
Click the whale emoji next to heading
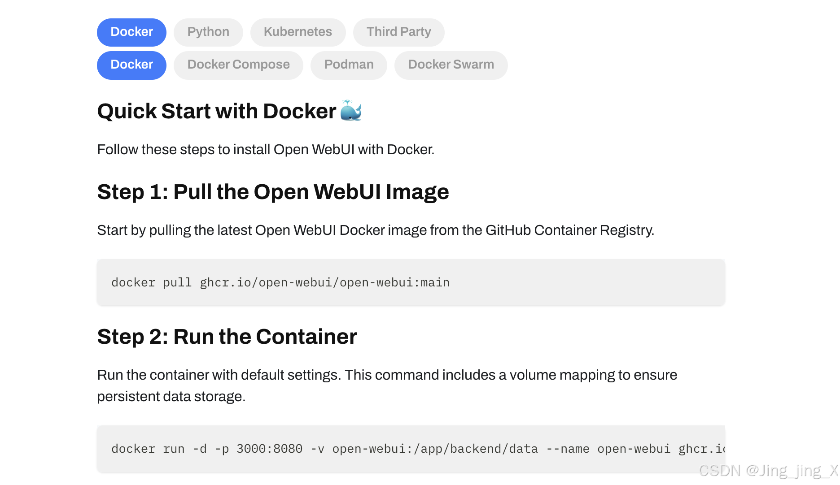[x=351, y=111]
